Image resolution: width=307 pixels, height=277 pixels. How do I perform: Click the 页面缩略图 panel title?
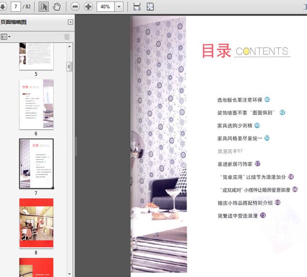tap(13, 22)
